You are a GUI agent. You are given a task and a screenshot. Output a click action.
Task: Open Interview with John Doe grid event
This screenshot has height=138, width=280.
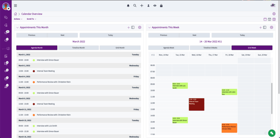coord(229,92)
